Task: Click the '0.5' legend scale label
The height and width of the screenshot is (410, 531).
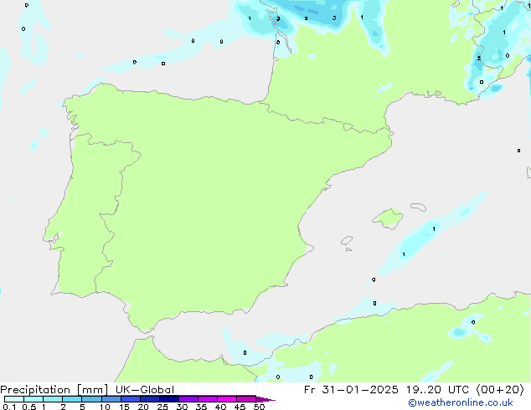Action: (x=28, y=407)
